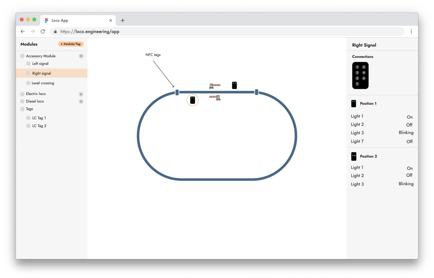434x278 pixels.
Task: Click the + Module/Tag button
Action: 71,44
